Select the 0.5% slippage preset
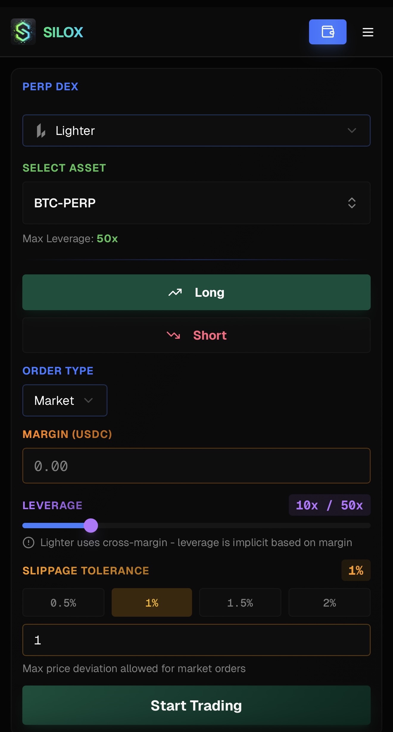This screenshot has height=732, width=393. point(63,602)
